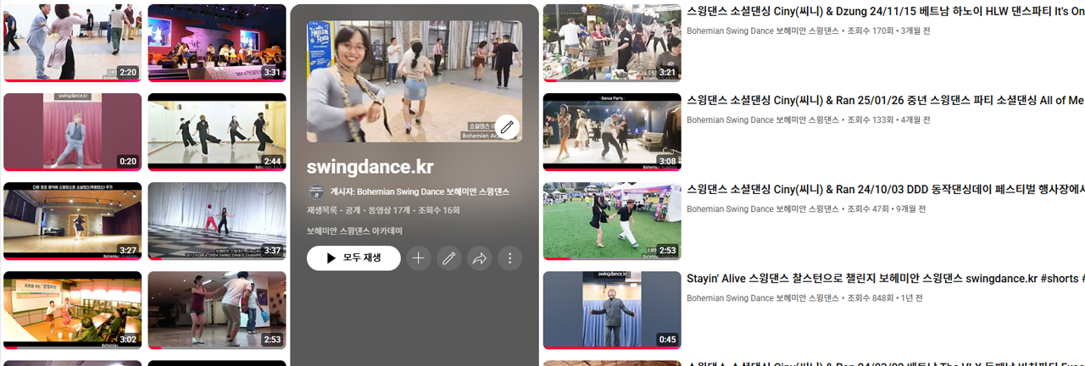Image resolution: width=1085 pixels, height=366 pixels.
Task: Click channel name on the 조회수 133회 row
Action: pyautogui.click(x=762, y=120)
